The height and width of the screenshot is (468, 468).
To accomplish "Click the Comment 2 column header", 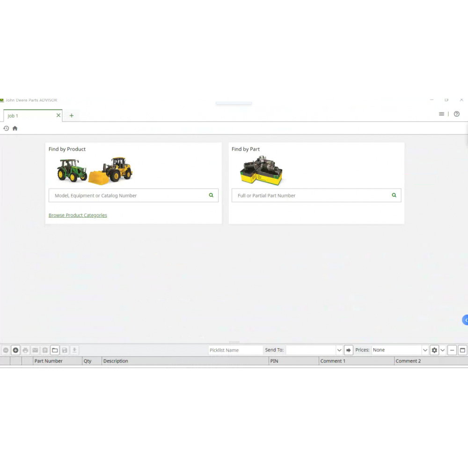I will pos(431,361).
